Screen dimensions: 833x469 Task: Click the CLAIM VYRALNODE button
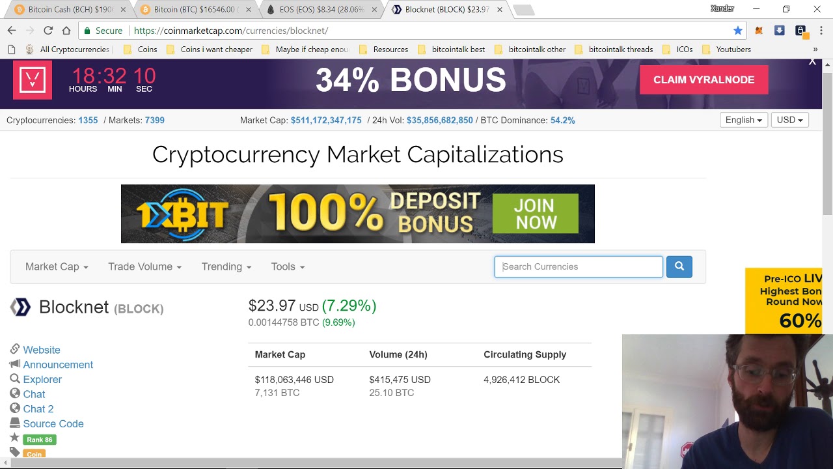click(x=703, y=79)
